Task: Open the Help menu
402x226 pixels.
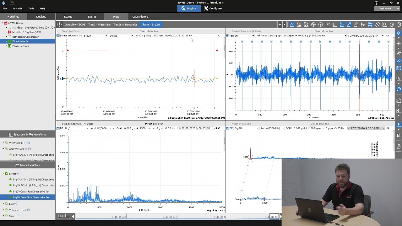Action: (43, 8)
